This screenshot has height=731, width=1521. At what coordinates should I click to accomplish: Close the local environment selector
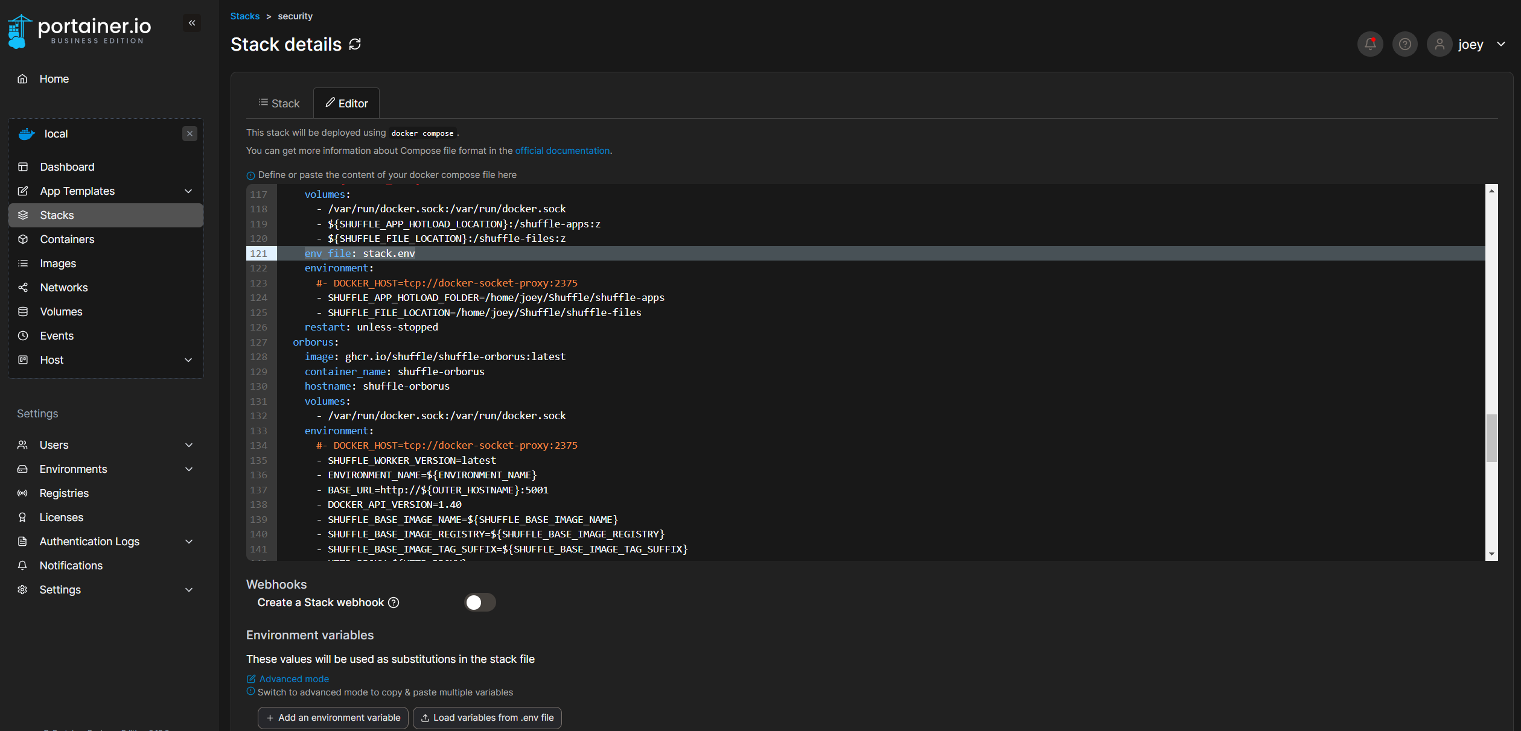(190, 133)
